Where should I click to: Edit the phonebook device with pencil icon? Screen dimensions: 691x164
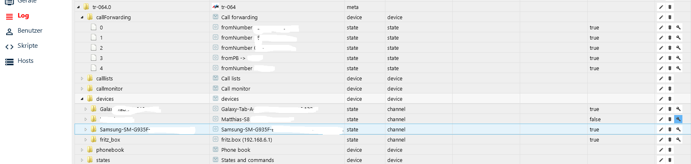[x=661, y=150]
